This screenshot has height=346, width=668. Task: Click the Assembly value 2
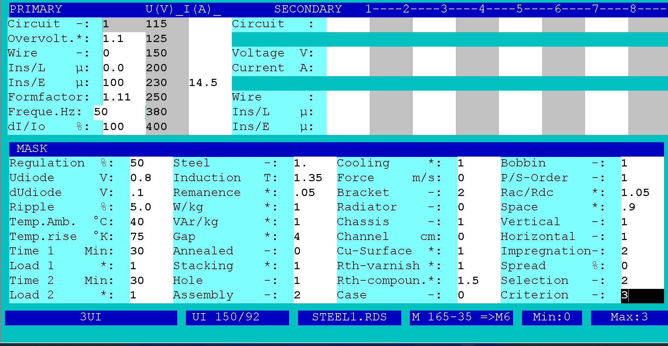point(315,295)
